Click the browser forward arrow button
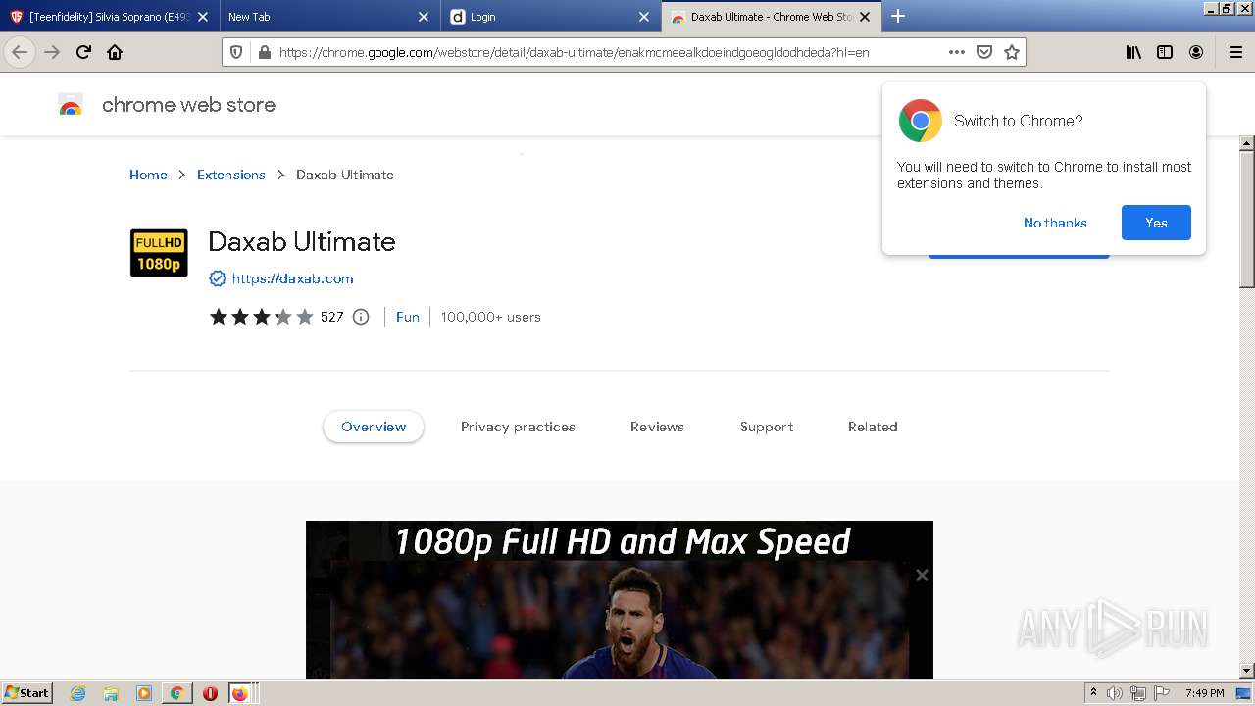1255x706 pixels. pyautogui.click(x=52, y=52)
